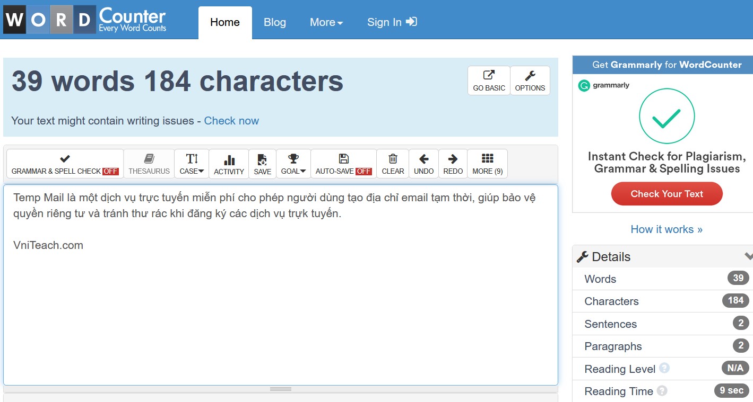Enable Grammar & Spell Check

point(64,163)
